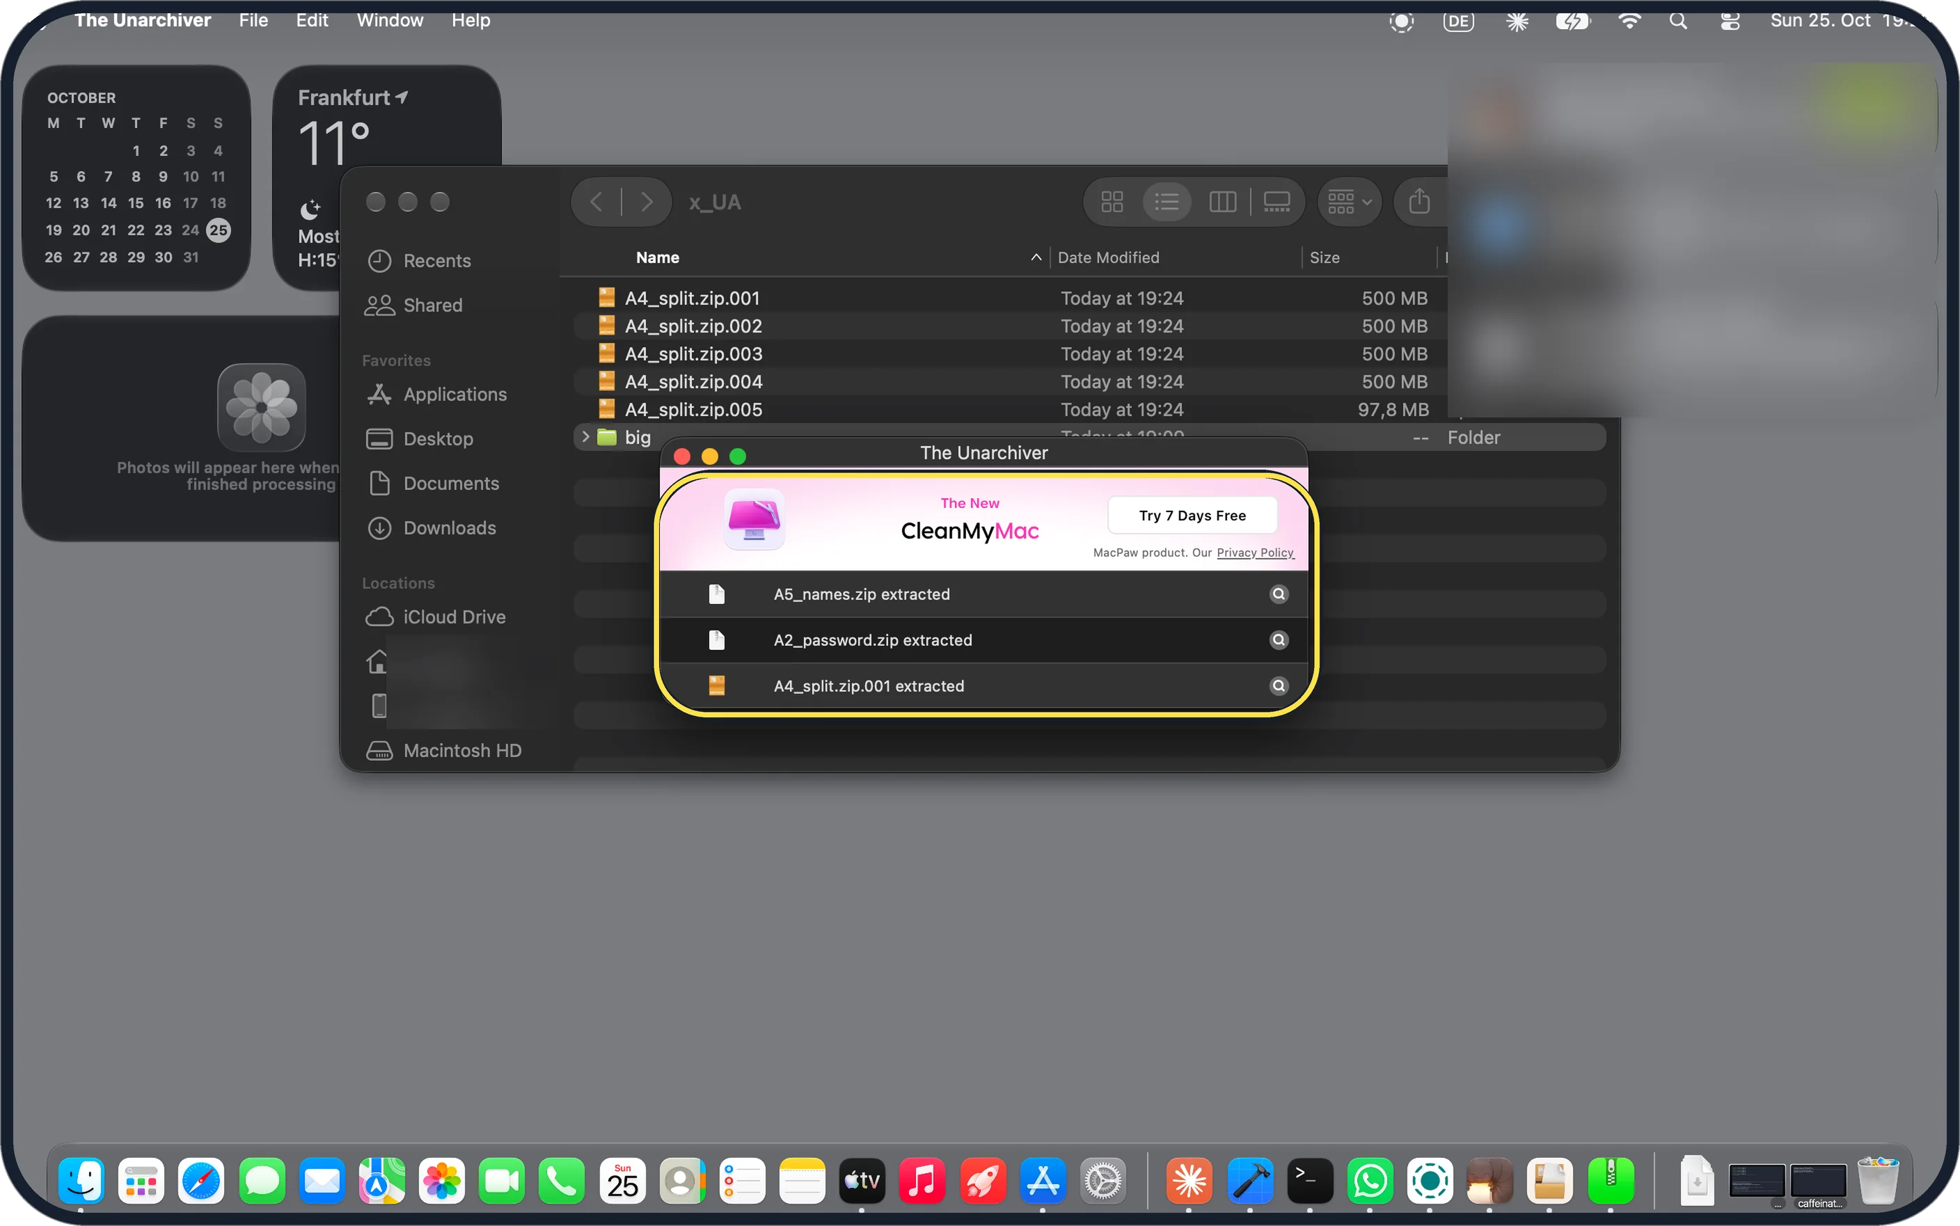The height and width of the screenshot is (1226, 1960).
Task: Reveal A2_password.zip extraction in Finder
Action: (1278, 641)
